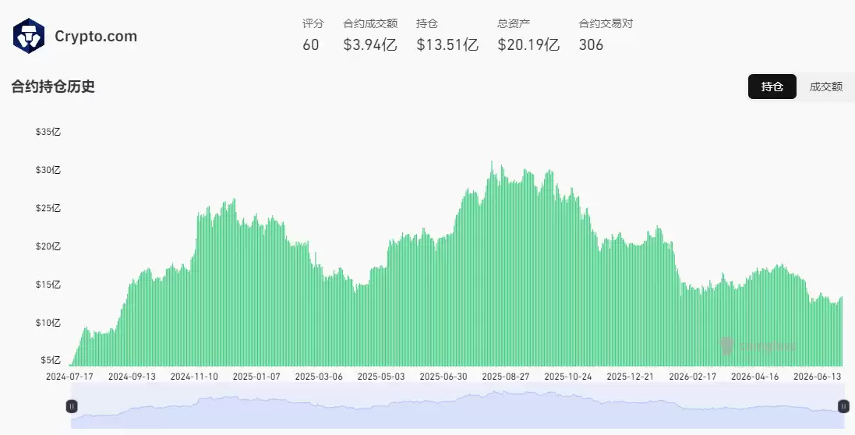The image size is (855, 435).
Task: Click the 合约成交额 label
Action: 370,23
